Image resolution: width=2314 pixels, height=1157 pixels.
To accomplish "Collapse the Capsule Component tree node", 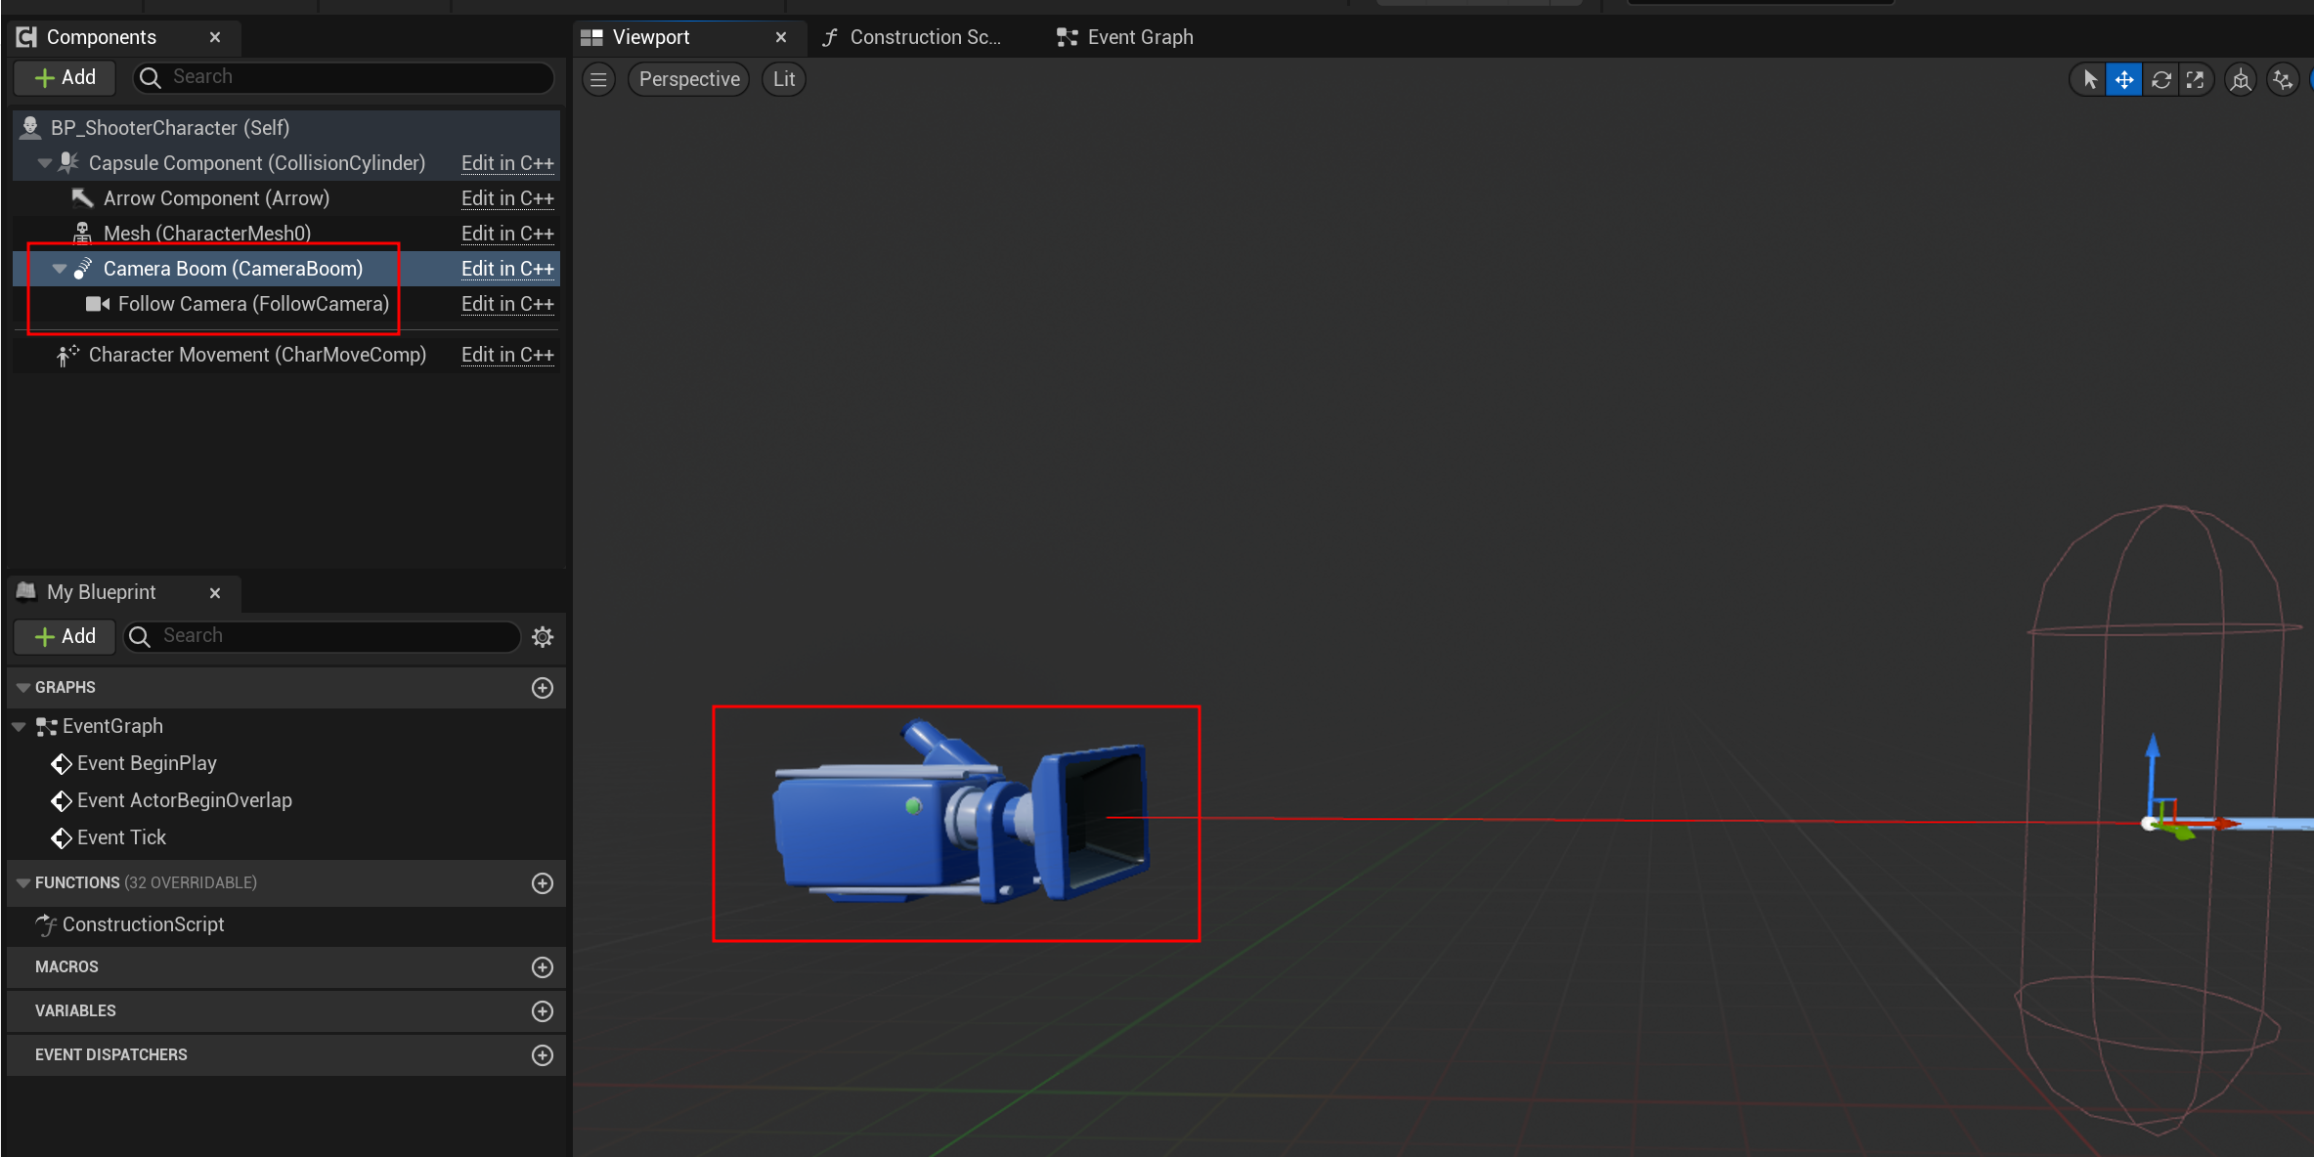I will click(x=44, y=163).
